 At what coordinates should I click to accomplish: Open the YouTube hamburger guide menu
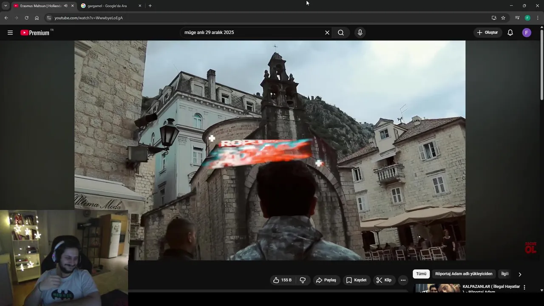pos(10,33)
